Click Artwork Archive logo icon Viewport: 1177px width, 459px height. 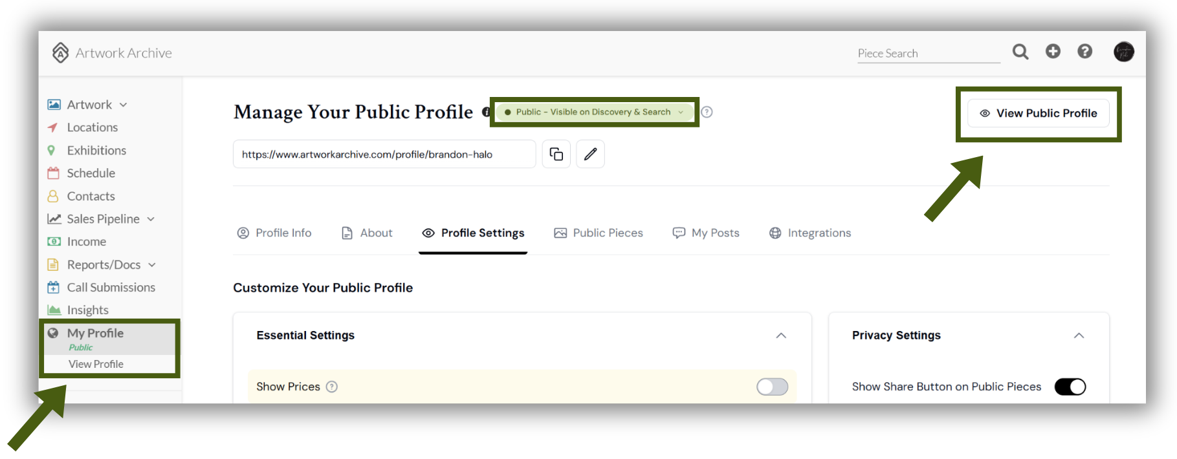click(x=60, y=52)
